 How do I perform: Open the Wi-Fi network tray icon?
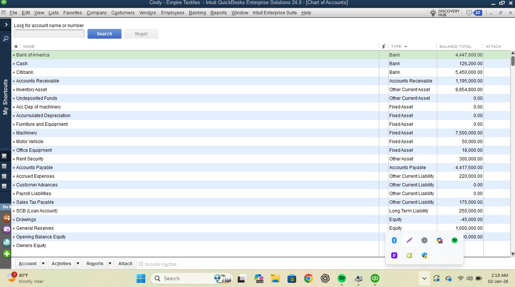tap(460, 278)
